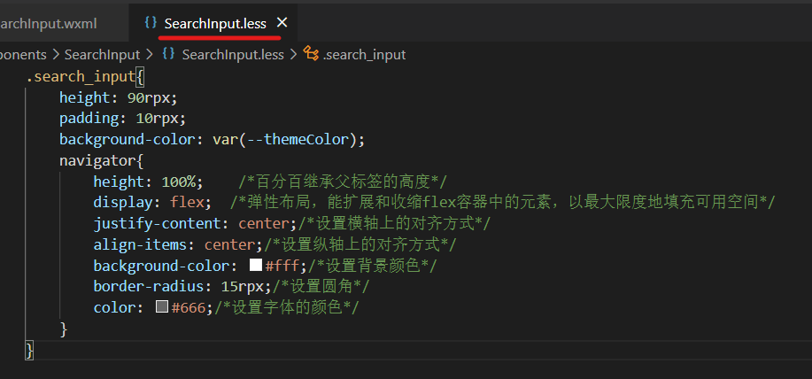Open the .search_input breadcrumb symbol name
The image size is (812, 379).
pyautogui.click(x=364, y=54)
